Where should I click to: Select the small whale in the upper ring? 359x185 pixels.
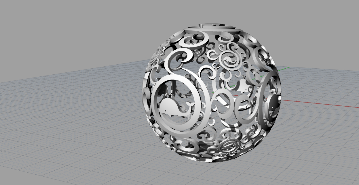(229, 60)
